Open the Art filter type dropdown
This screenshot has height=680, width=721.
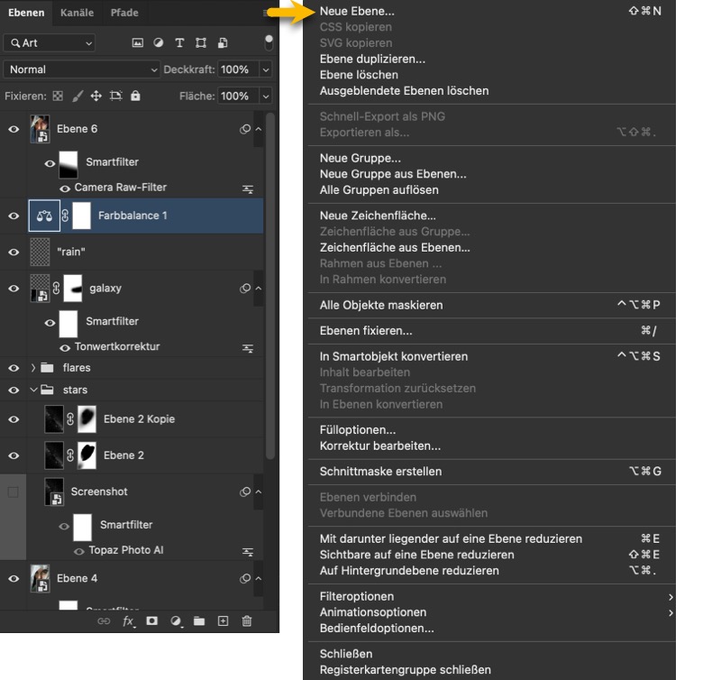point(50,42)
